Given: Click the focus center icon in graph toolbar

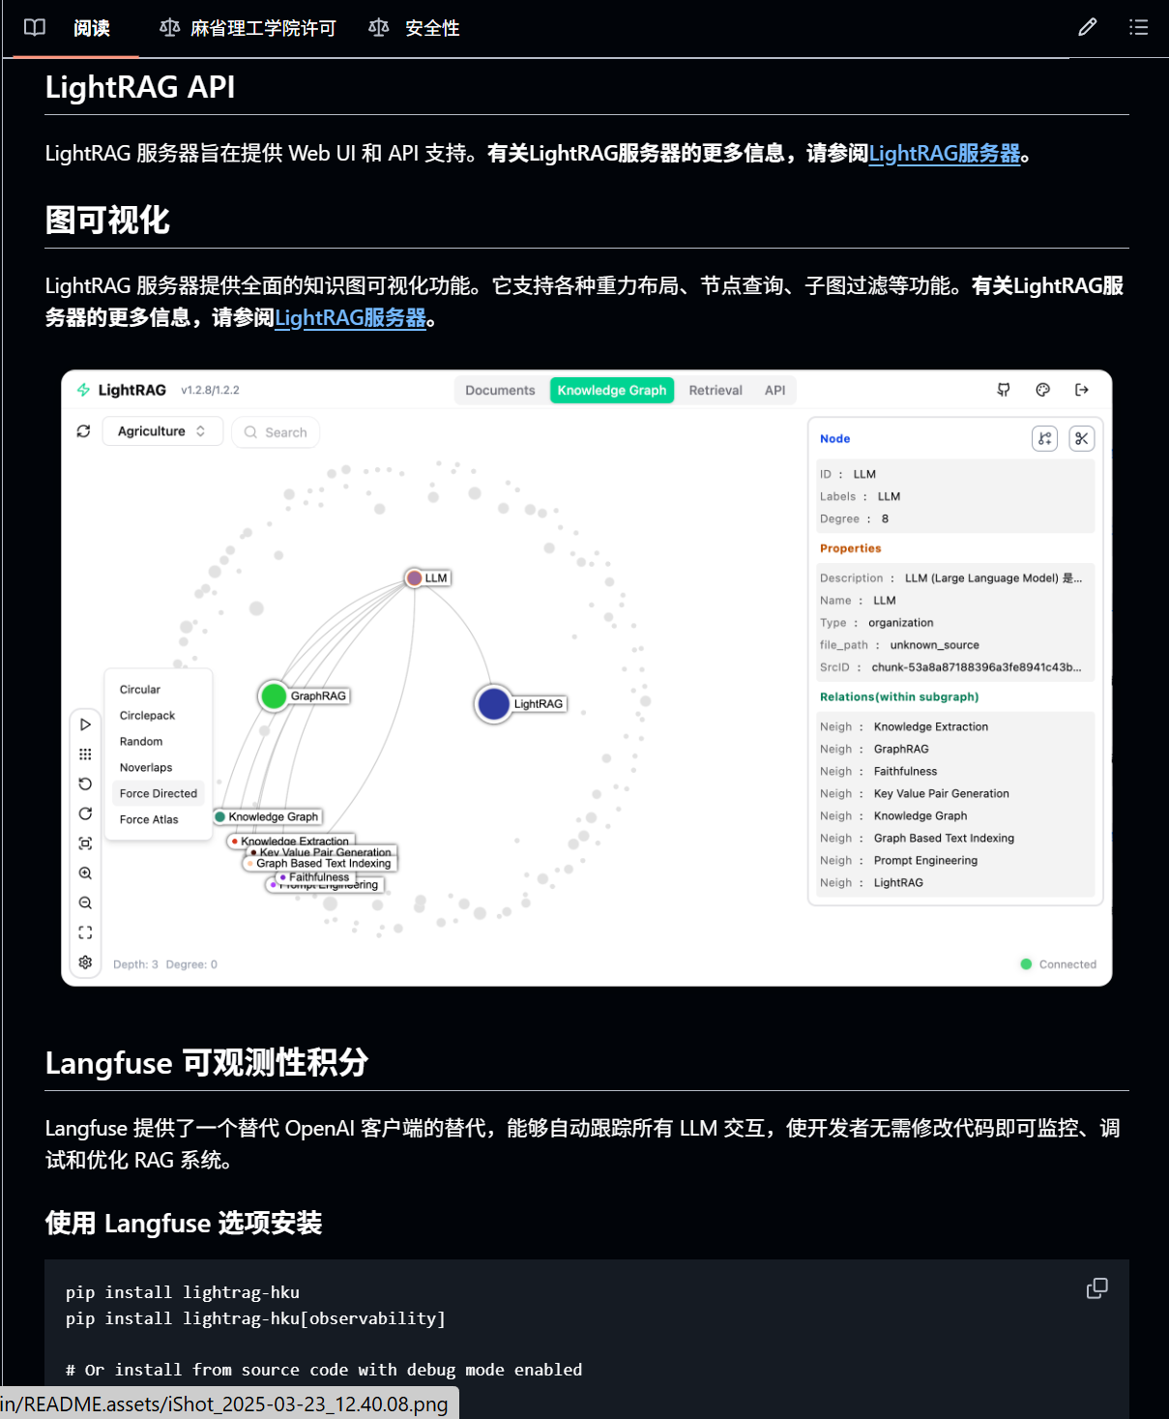Looking at the screenshot, I should (x=85, y=843).
